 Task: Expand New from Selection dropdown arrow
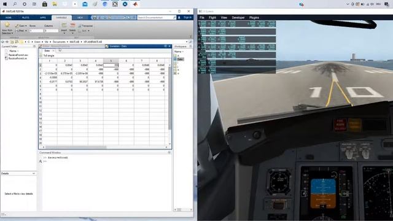(12, 33)
